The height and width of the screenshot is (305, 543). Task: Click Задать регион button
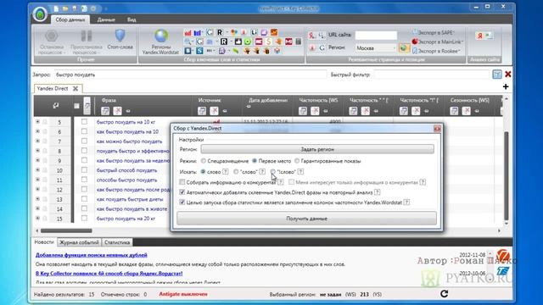coord(317,149)
